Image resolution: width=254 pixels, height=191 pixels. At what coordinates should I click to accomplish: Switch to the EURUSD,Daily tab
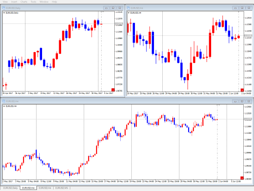coord(10,188)
